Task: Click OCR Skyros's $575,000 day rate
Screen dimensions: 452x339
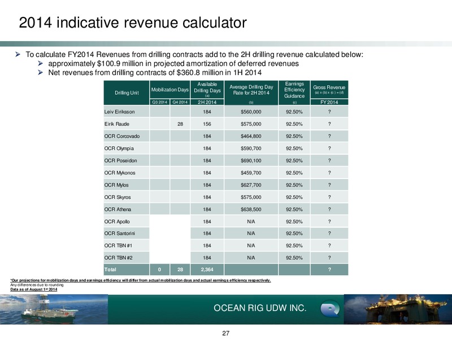Action: (251, 197)
